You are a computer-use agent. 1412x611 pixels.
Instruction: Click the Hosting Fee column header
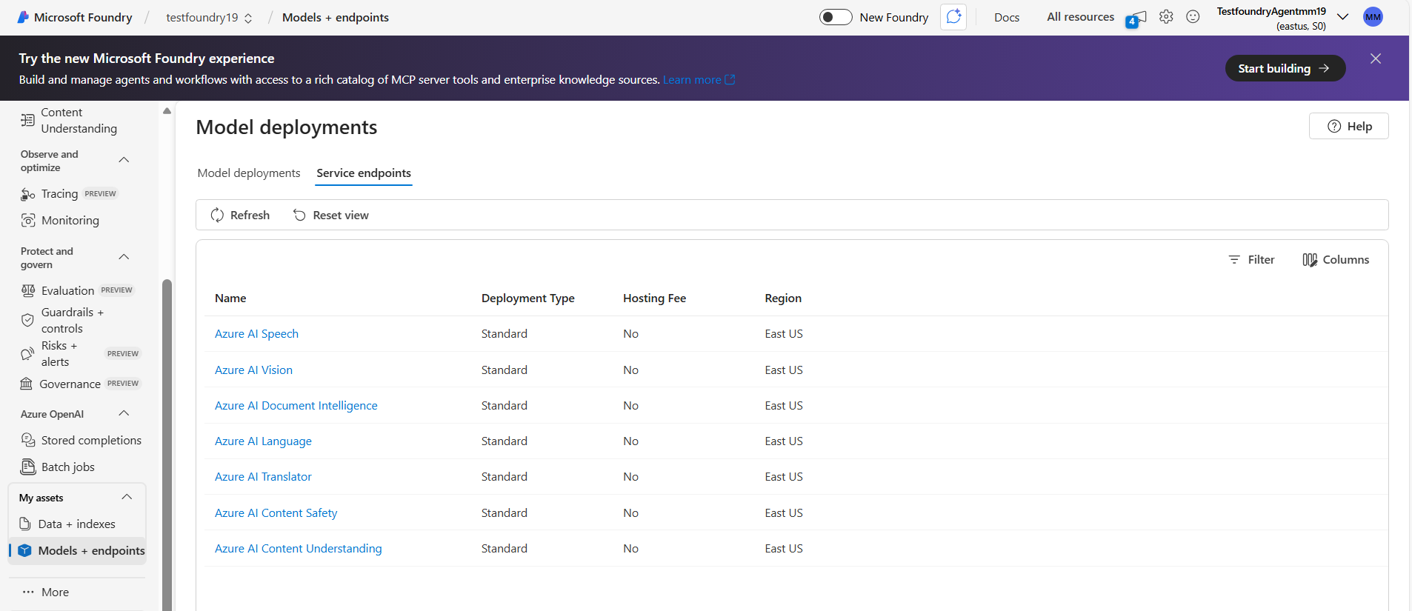tap(654, 298)
